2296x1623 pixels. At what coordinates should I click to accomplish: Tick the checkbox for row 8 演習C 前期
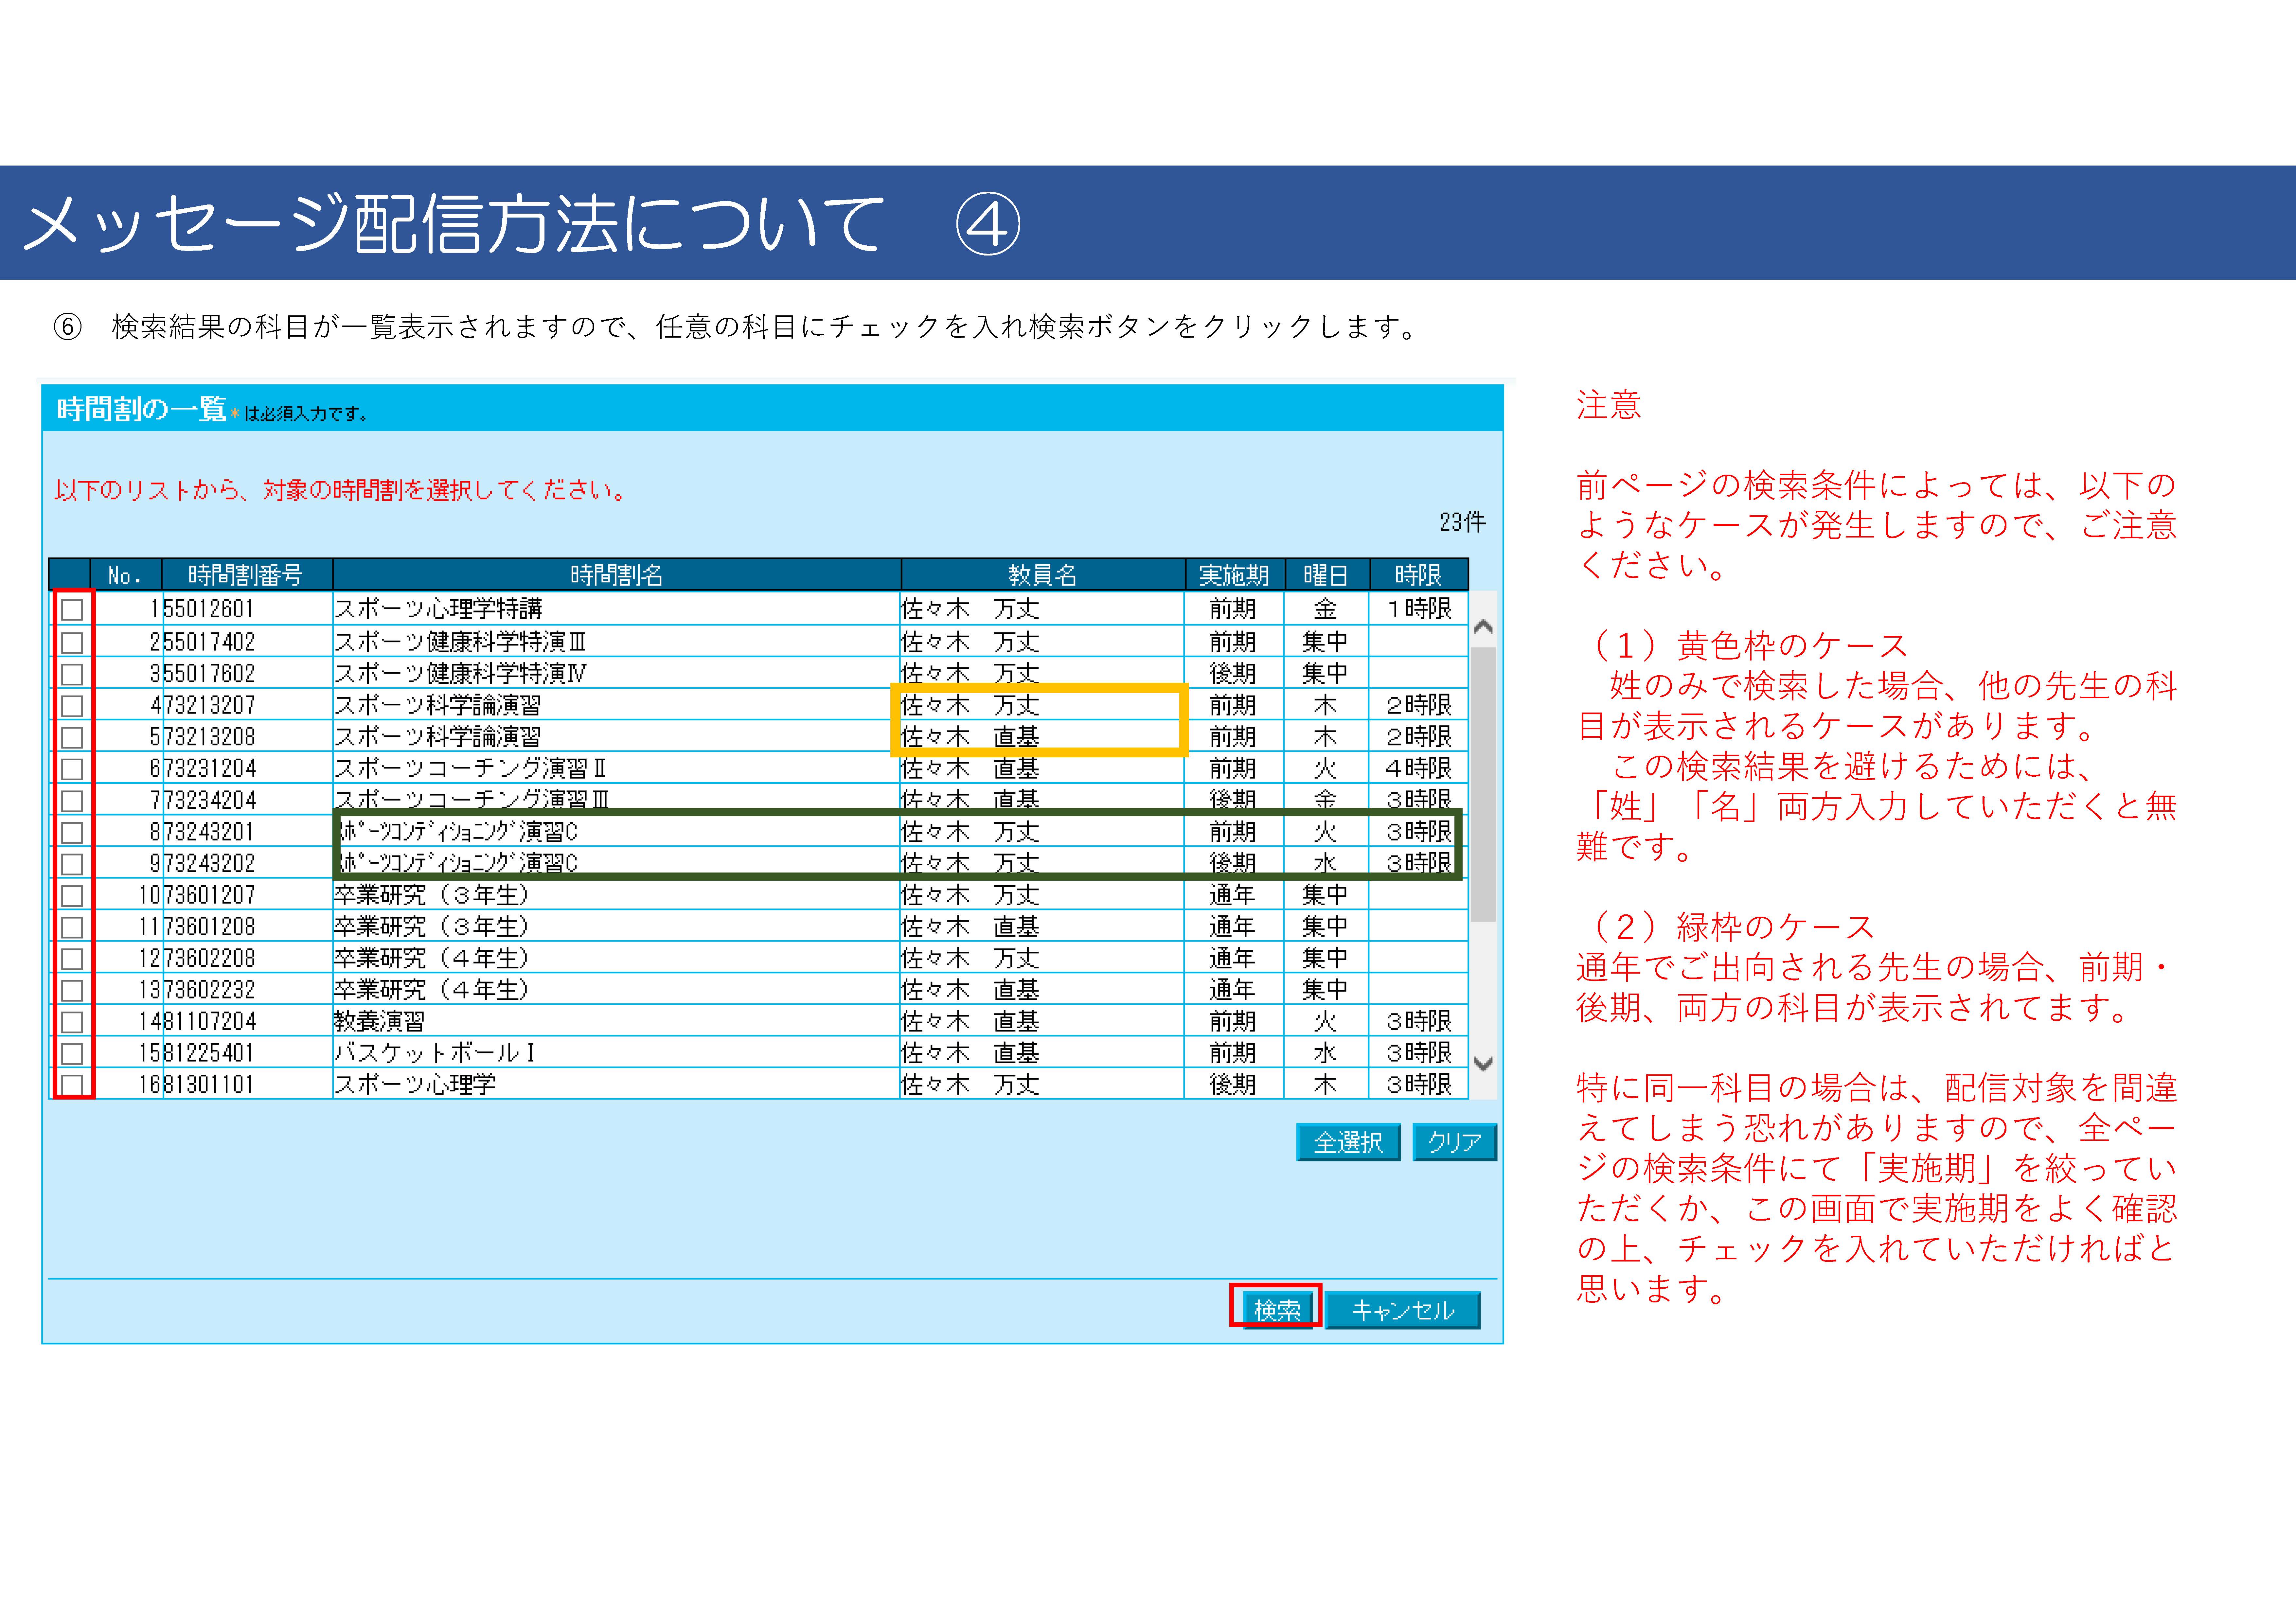tap(72, 832)
